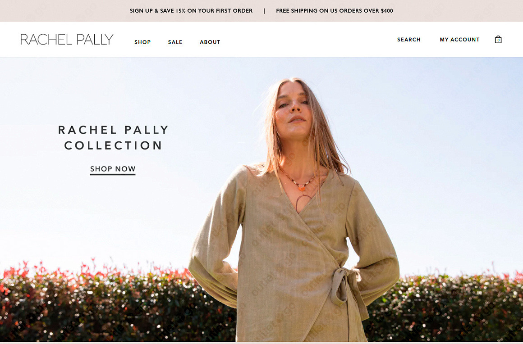Open the SALE menu item

175,42
